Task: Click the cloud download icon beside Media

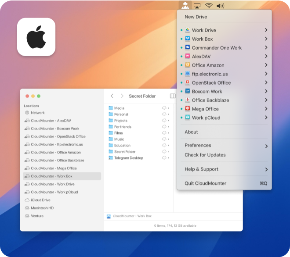Action: 164,108
